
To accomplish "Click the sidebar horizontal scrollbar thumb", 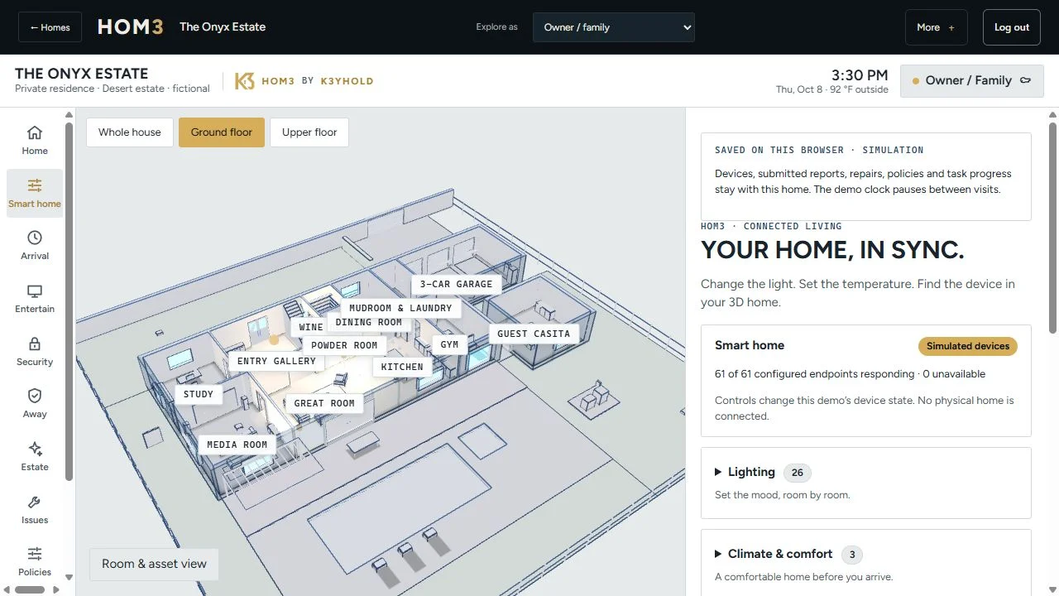I will click(30, 589).
